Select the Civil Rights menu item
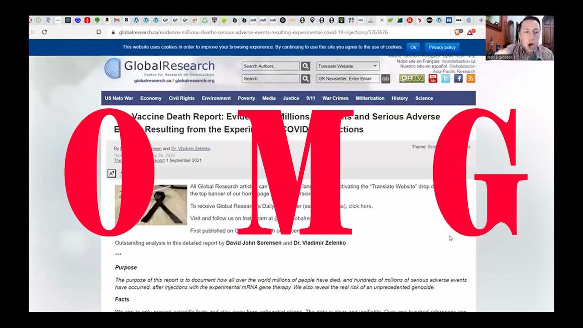Image resolution: width=583 pixels, height=328 pixels. click(x=181, y=98)
